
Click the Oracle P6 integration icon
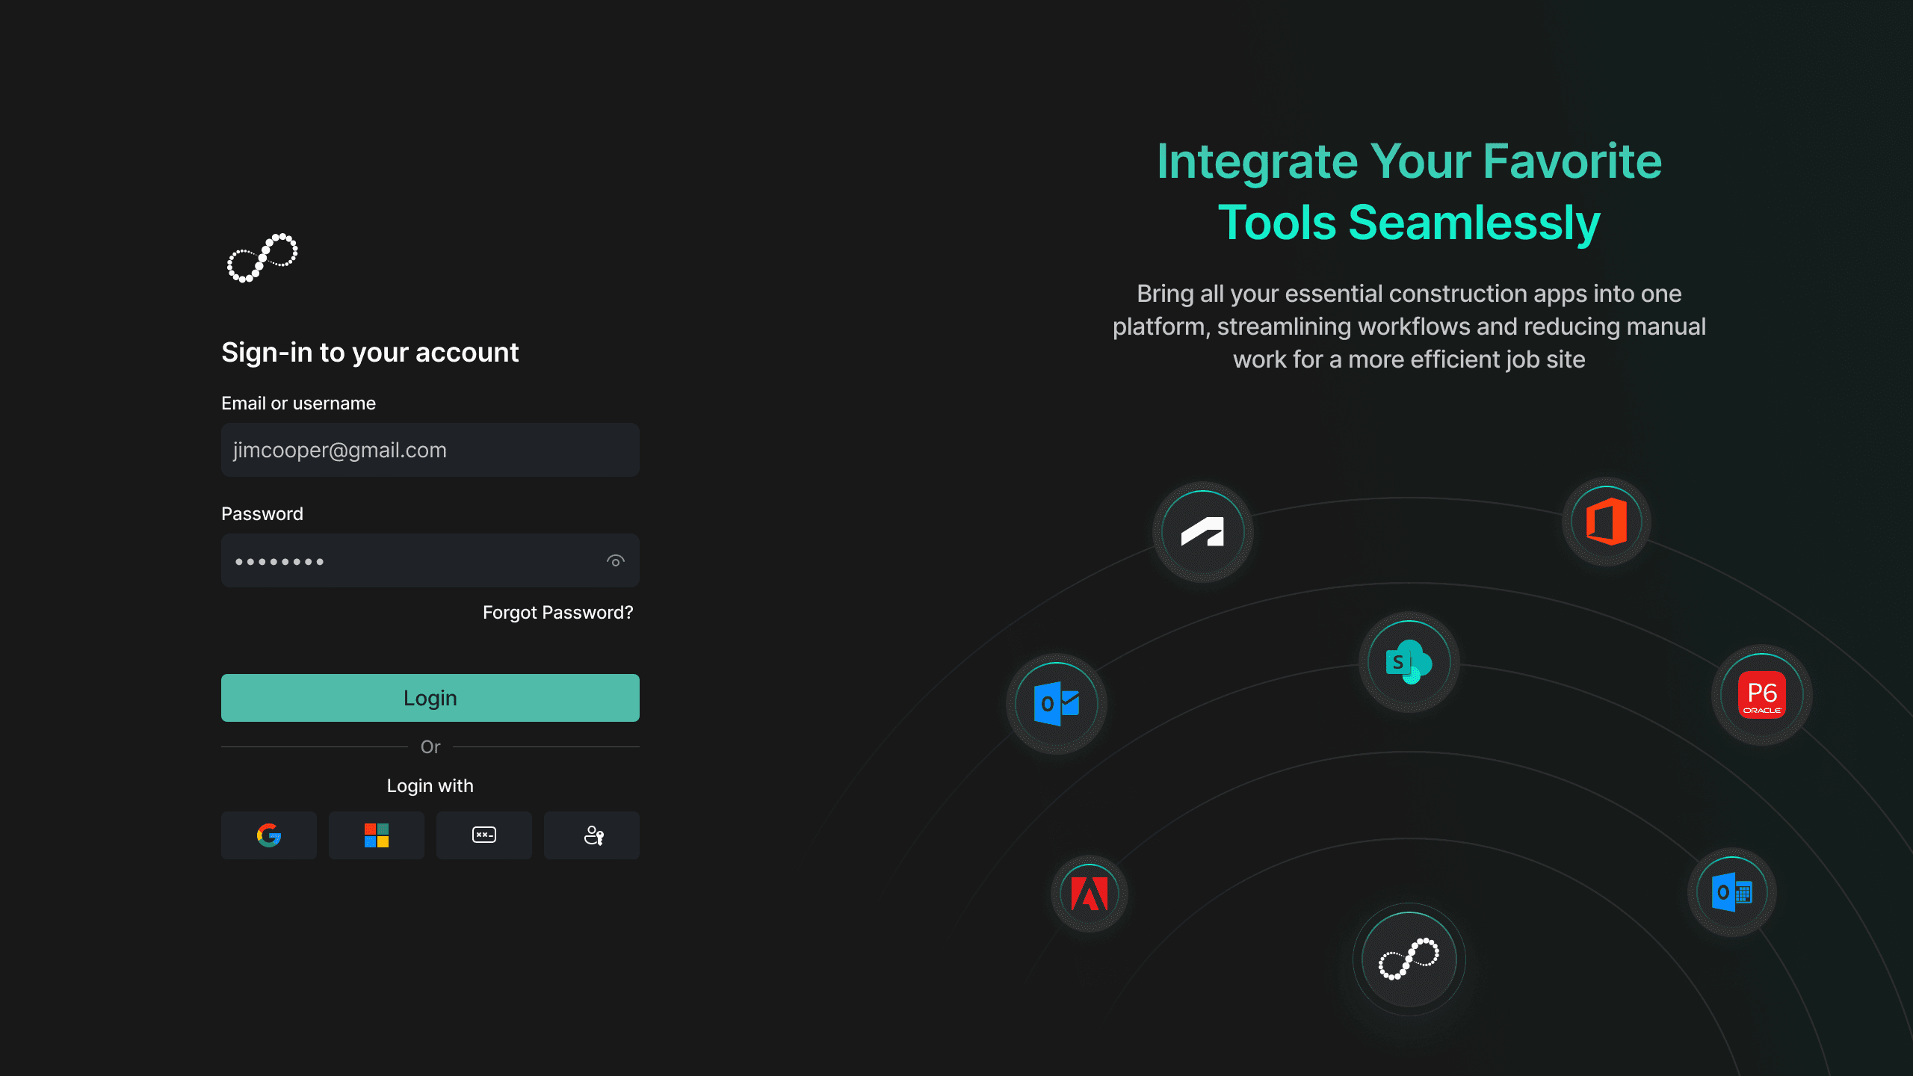coord(1761,695)
